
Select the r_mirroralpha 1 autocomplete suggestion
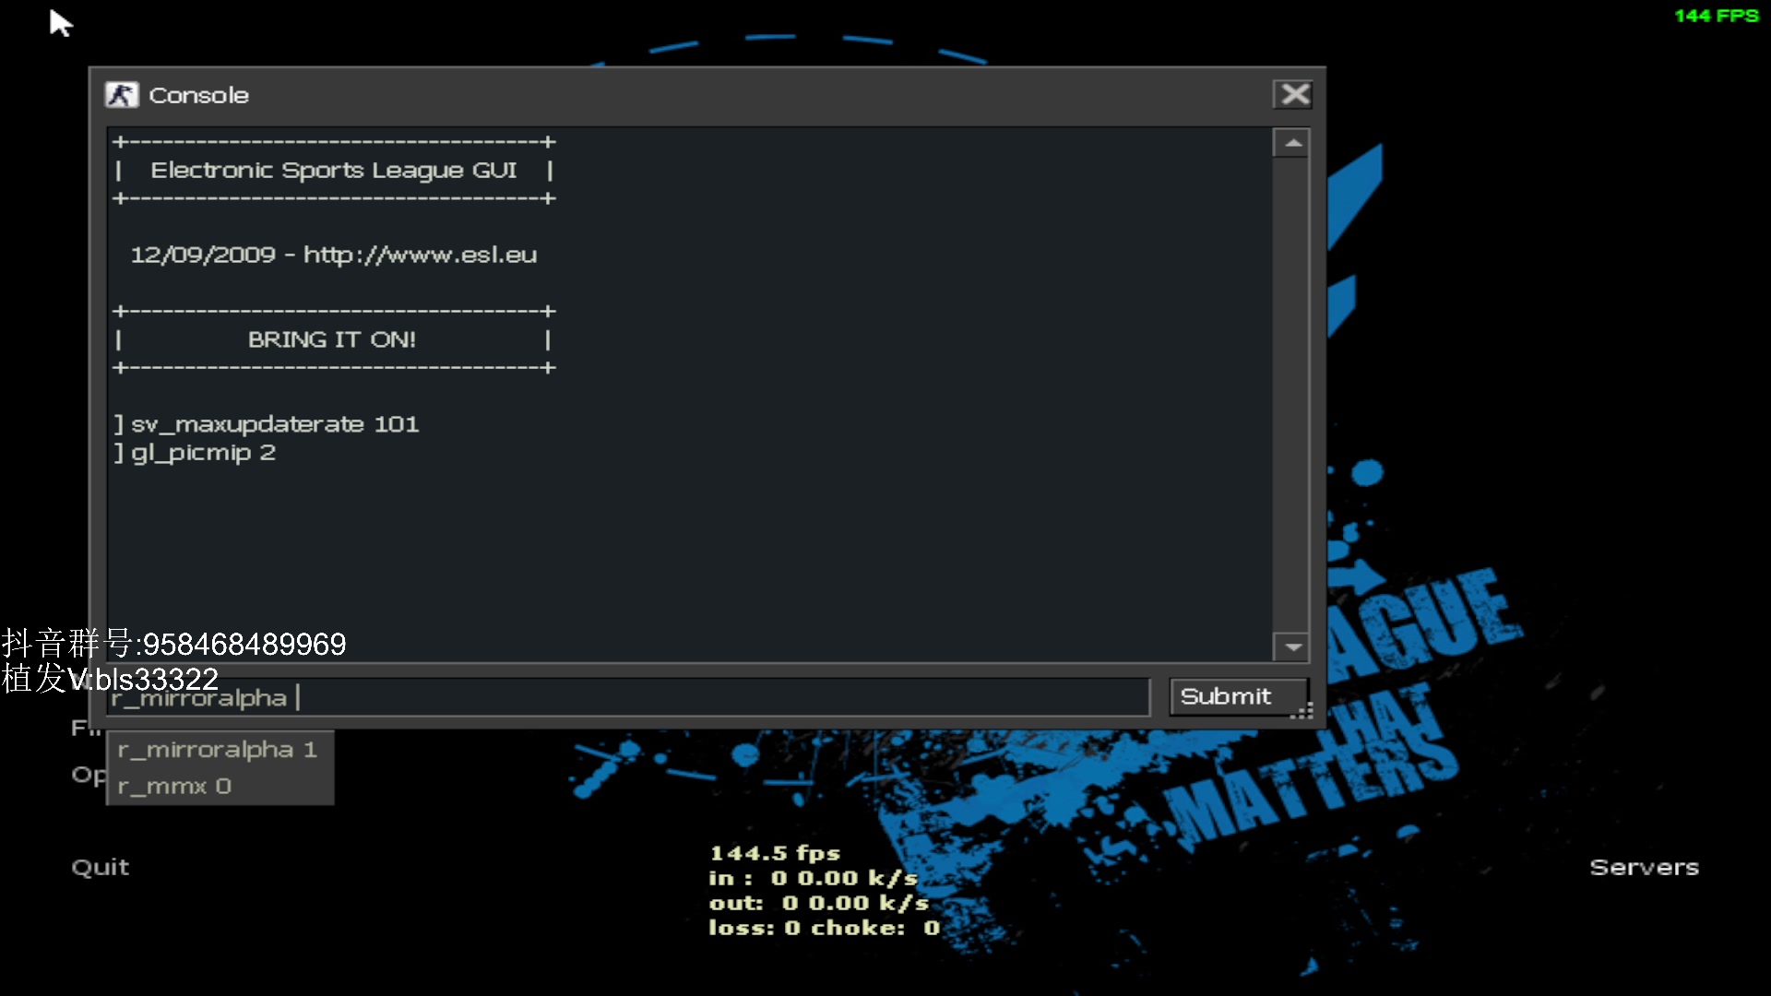pyautogui.click(x=218, y=750)
